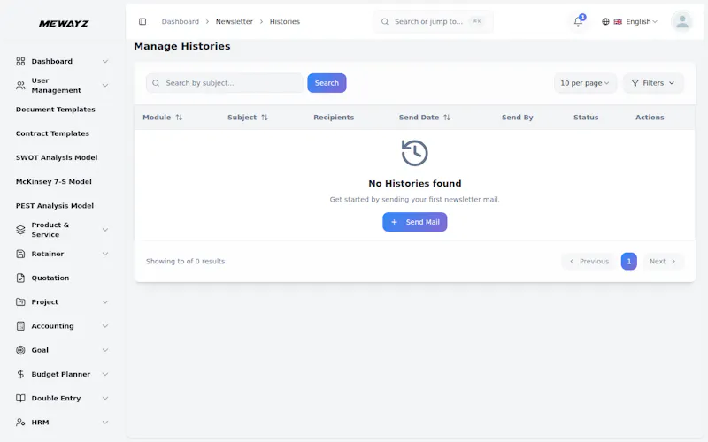The width and height of the screenshot is (708, 442).
Task: Click the UK flag icon
Action: (x=618, y=21)
